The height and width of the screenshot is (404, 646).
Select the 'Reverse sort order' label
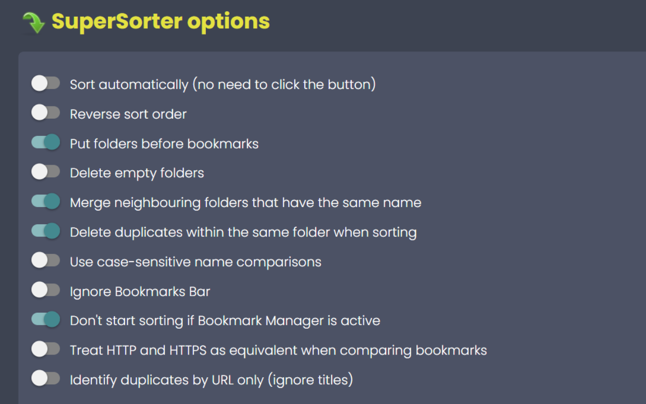pos(128,114)
